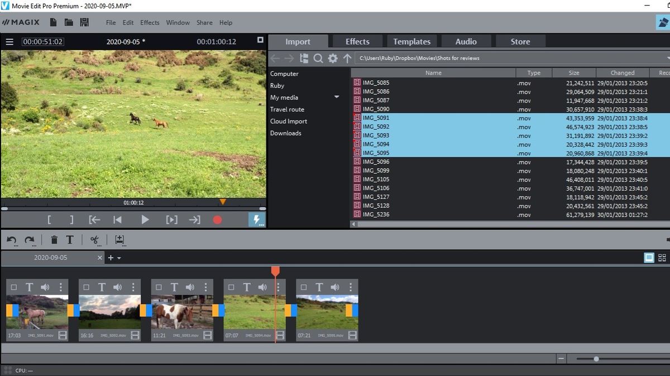Switch timeline display mode with the top-right view toggle

tap(649, 257)
